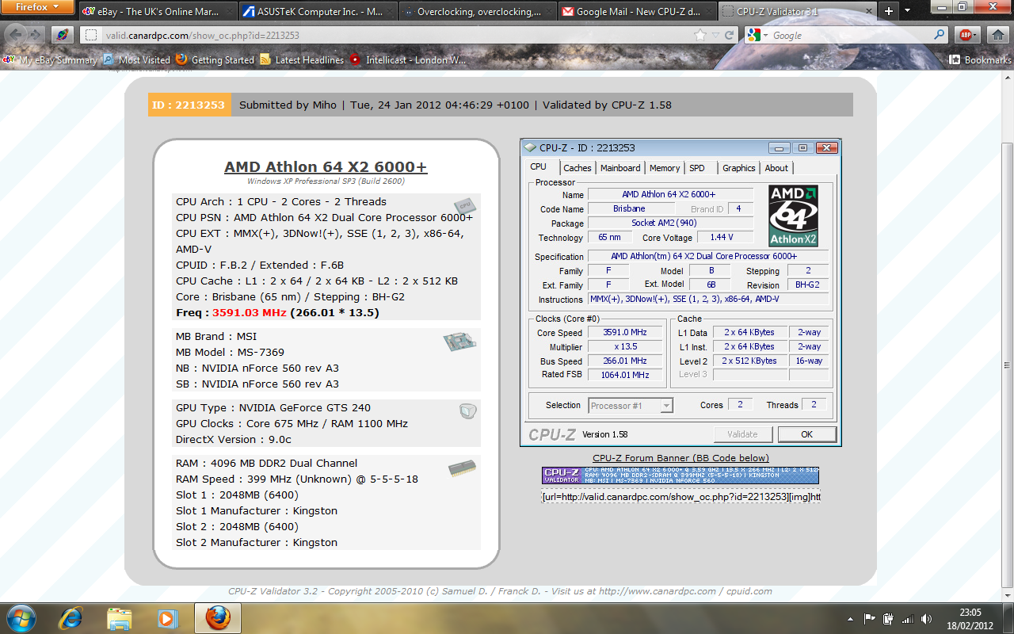Open the Latest Headlines feed bookmark
This screenshot has height=634, width=1014.
click(302, 59)
